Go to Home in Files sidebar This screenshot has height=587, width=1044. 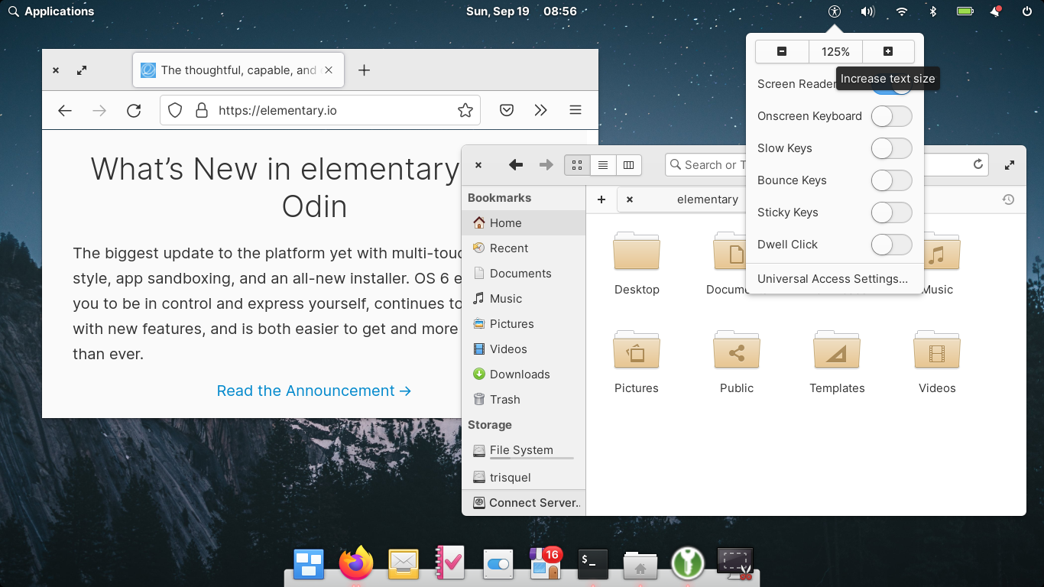pyautogui.click(x=524, y=223)
